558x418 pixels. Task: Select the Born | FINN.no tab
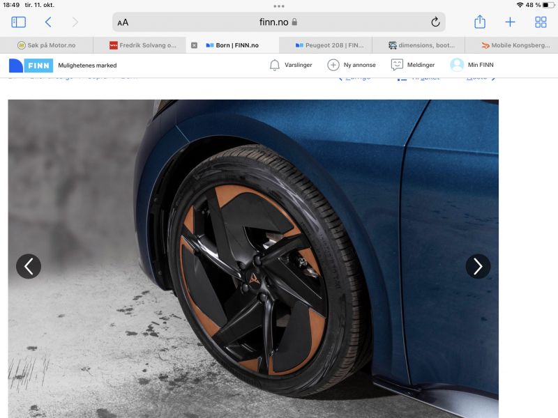(233, 45)
